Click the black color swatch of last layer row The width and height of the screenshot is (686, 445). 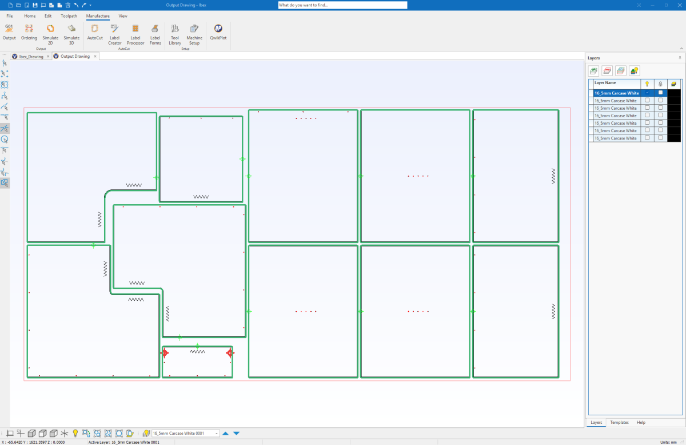click(x=675, y=138)
